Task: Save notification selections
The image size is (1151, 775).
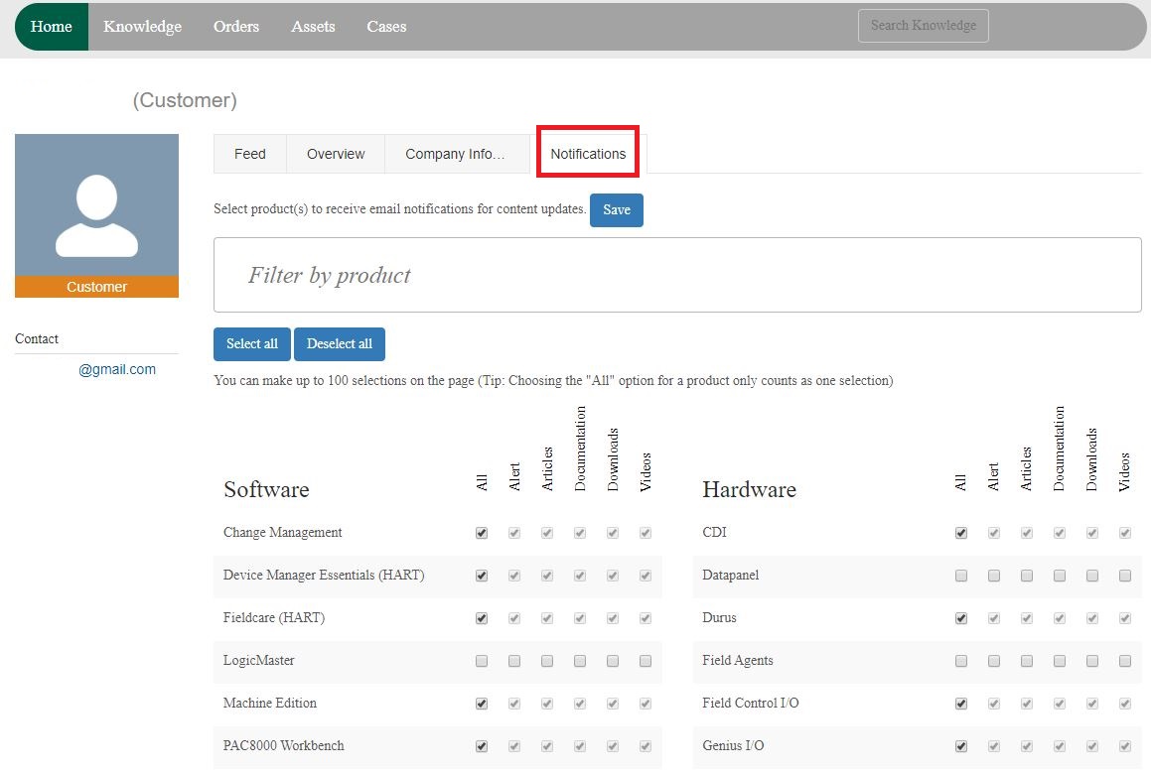Action: click(x=617, y=210)
